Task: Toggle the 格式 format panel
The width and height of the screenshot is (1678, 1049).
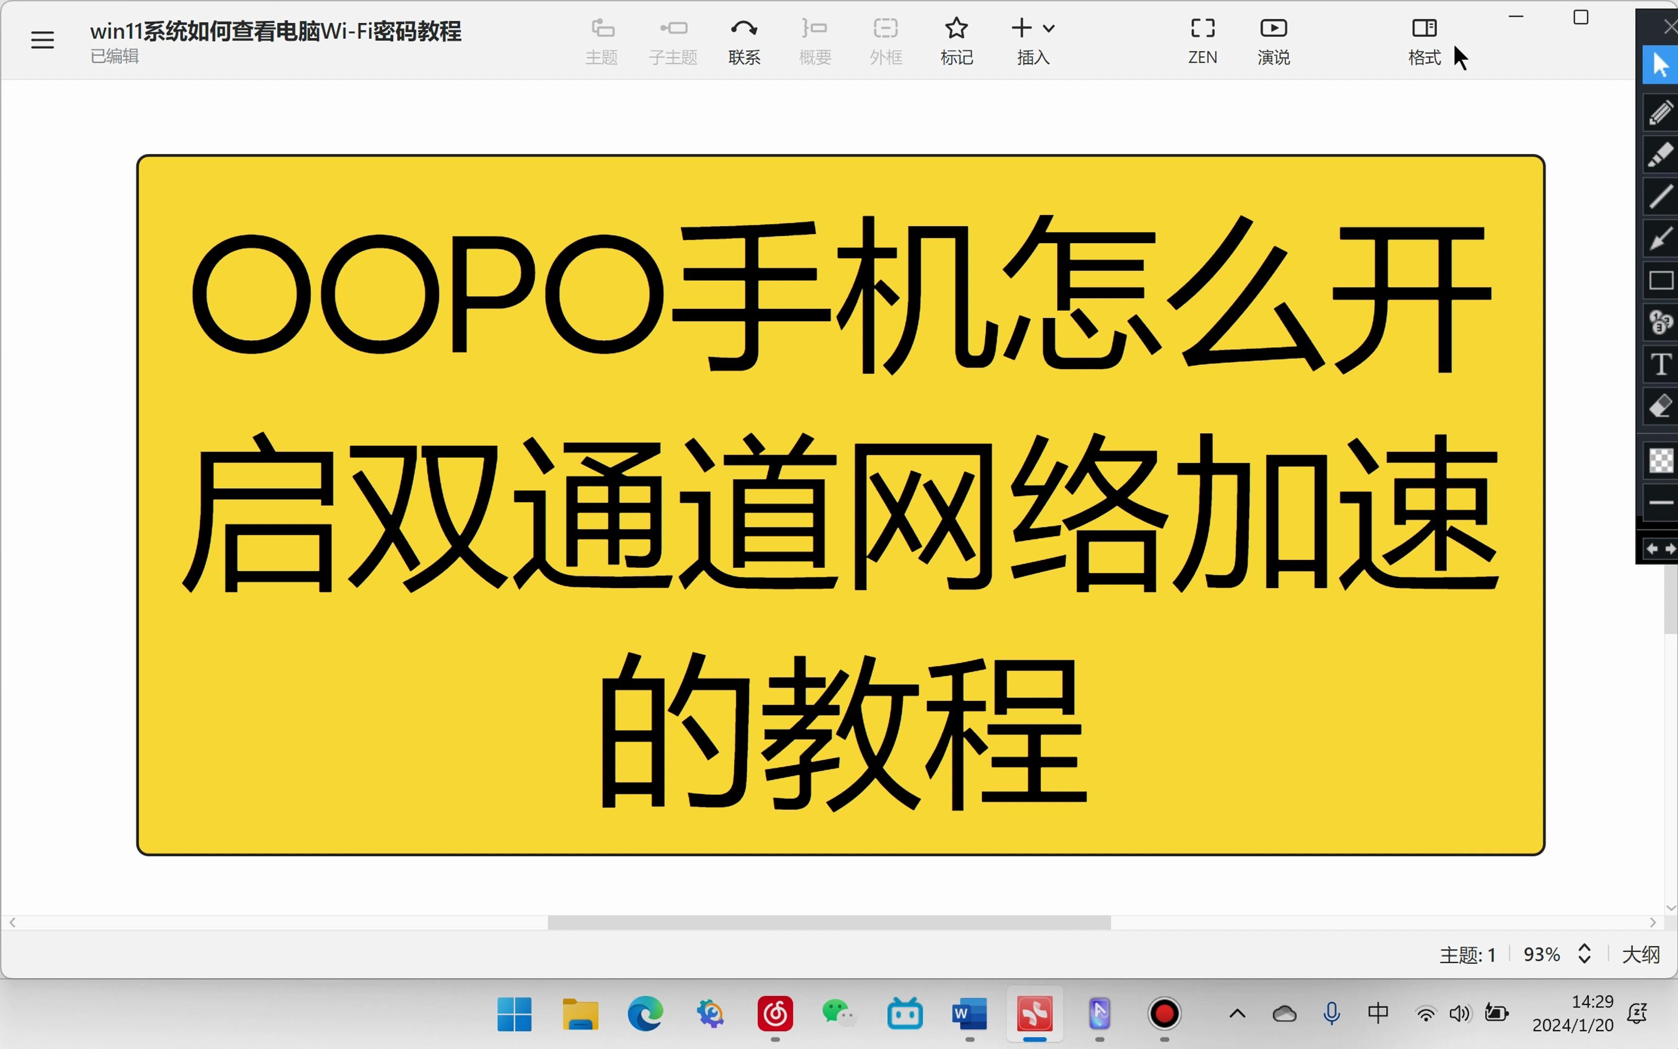Action: pos(1424,42)
